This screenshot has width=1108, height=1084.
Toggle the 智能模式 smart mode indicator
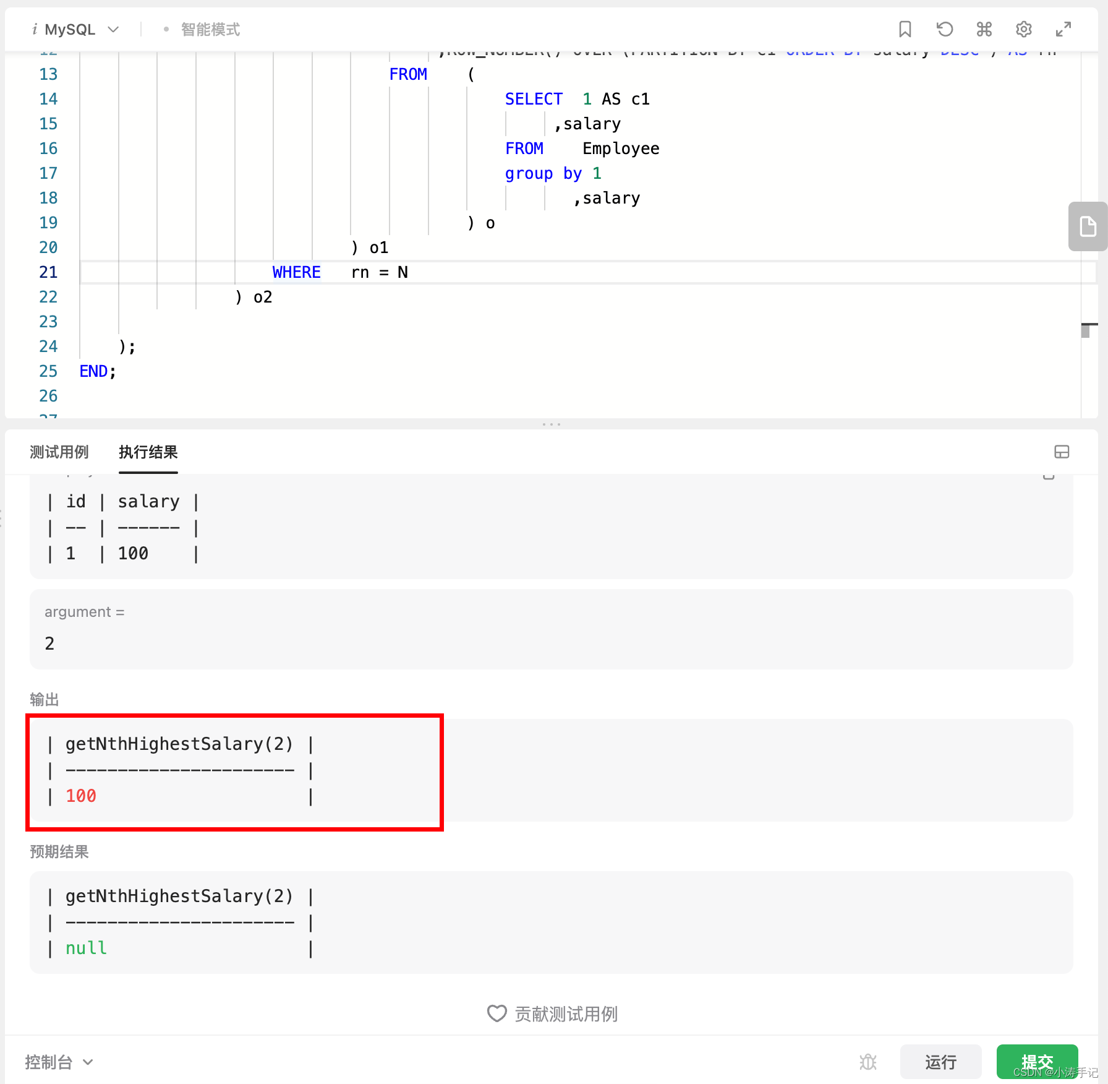click(203, 29)
